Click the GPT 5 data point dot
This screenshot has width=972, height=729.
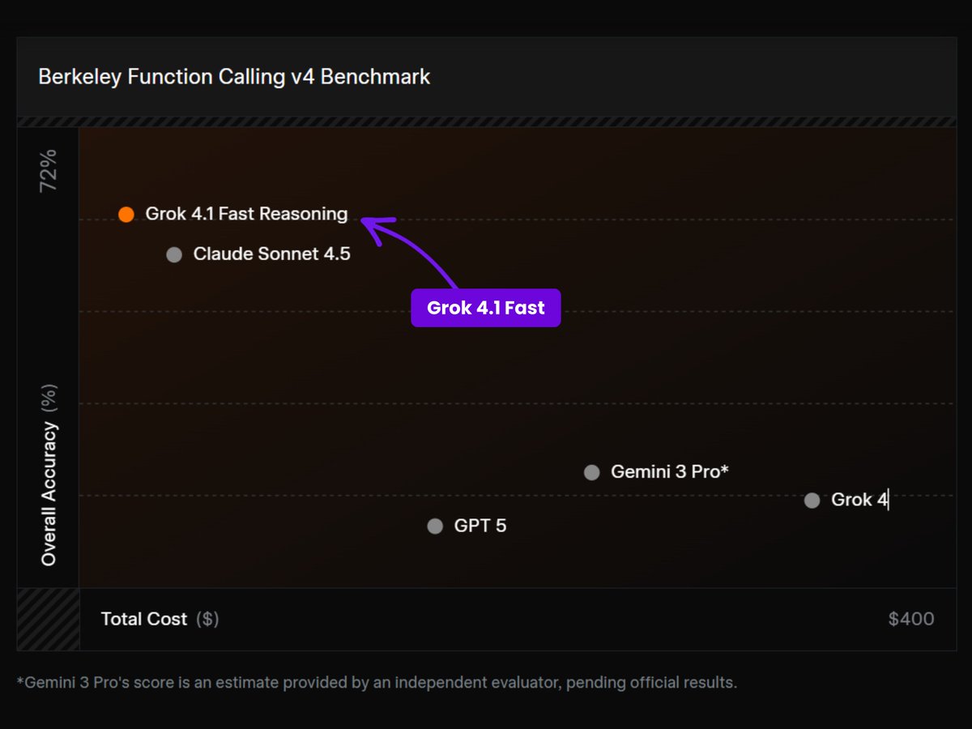pyautogui.click(x=435, y=526)
